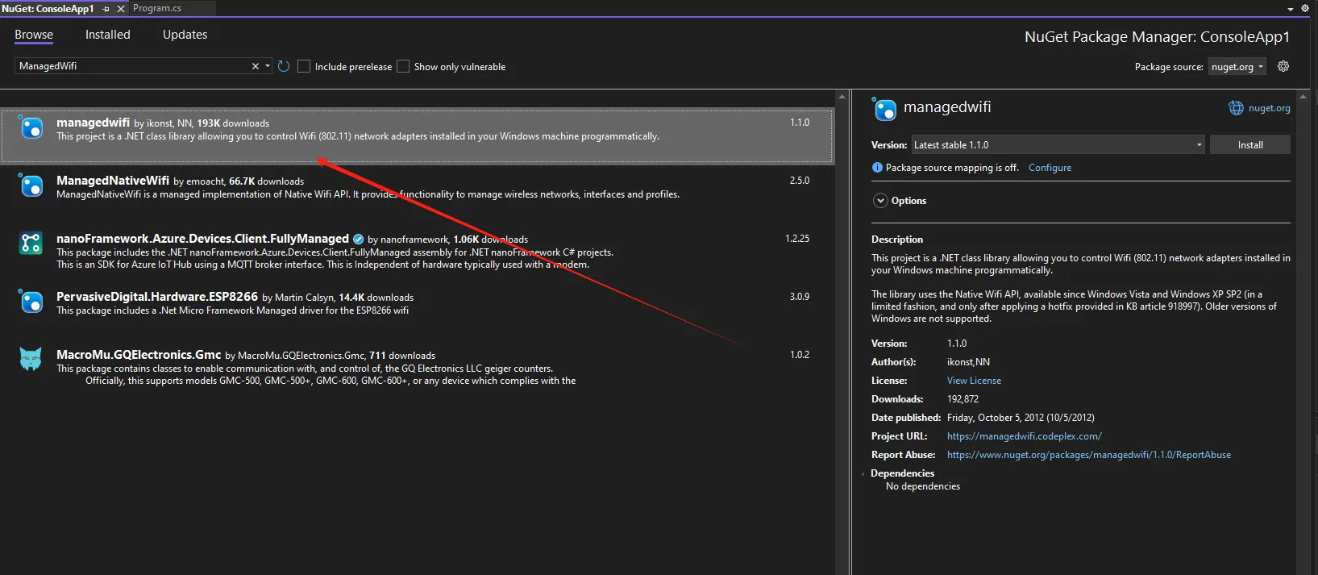Select the MacroMu.GQElectronics.Gmc package name
This screenshot has width=1318, height=575.
(x=139, y=355)
